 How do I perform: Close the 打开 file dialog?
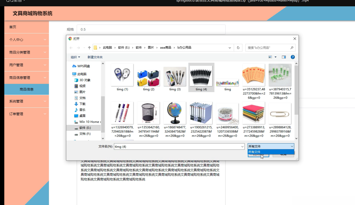pyautogui.click(x=295, y=39)
